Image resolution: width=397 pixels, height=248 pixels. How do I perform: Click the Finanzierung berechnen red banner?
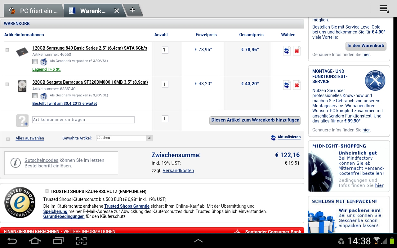tap(152, 231)
